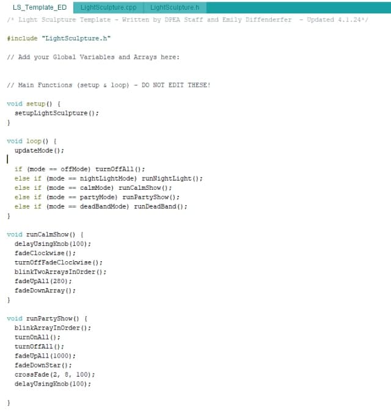Click the turnOffFadeClockwise(); line
Viewport: 391px width, 415px height.
(x=58, y=262)
